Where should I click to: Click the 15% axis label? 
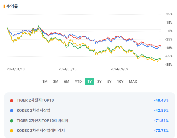(x=169, y=23)
